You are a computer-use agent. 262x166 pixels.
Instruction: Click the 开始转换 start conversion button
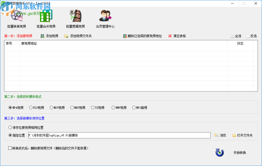tap(240, 153)
